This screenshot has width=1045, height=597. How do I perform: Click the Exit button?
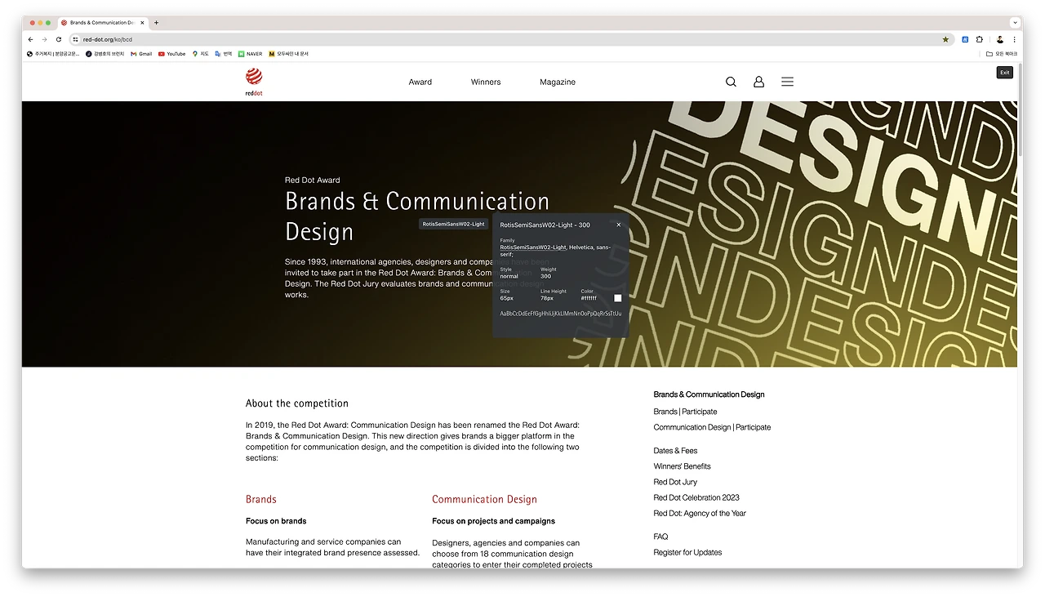[1005, 73]
